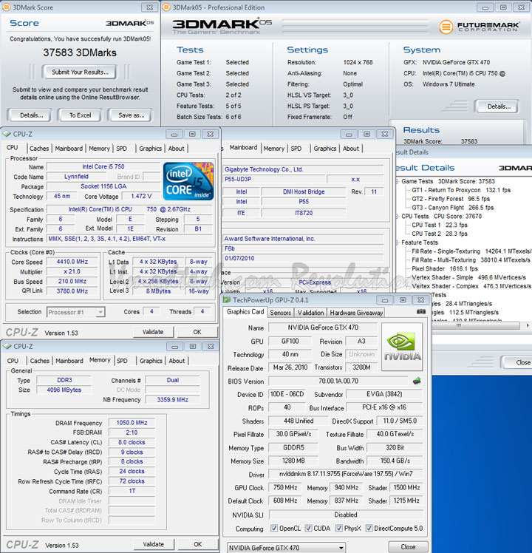Toggle the CUDA checkbox in GPU-Z
This screenshot has width=532, height=553.
point(308,528)
